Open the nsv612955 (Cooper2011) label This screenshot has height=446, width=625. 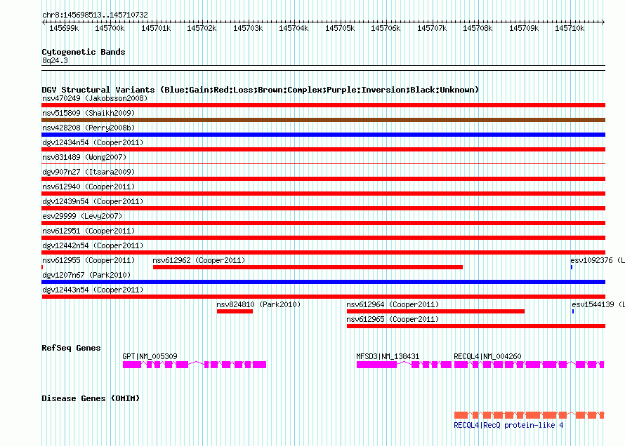tap(88, 260)
